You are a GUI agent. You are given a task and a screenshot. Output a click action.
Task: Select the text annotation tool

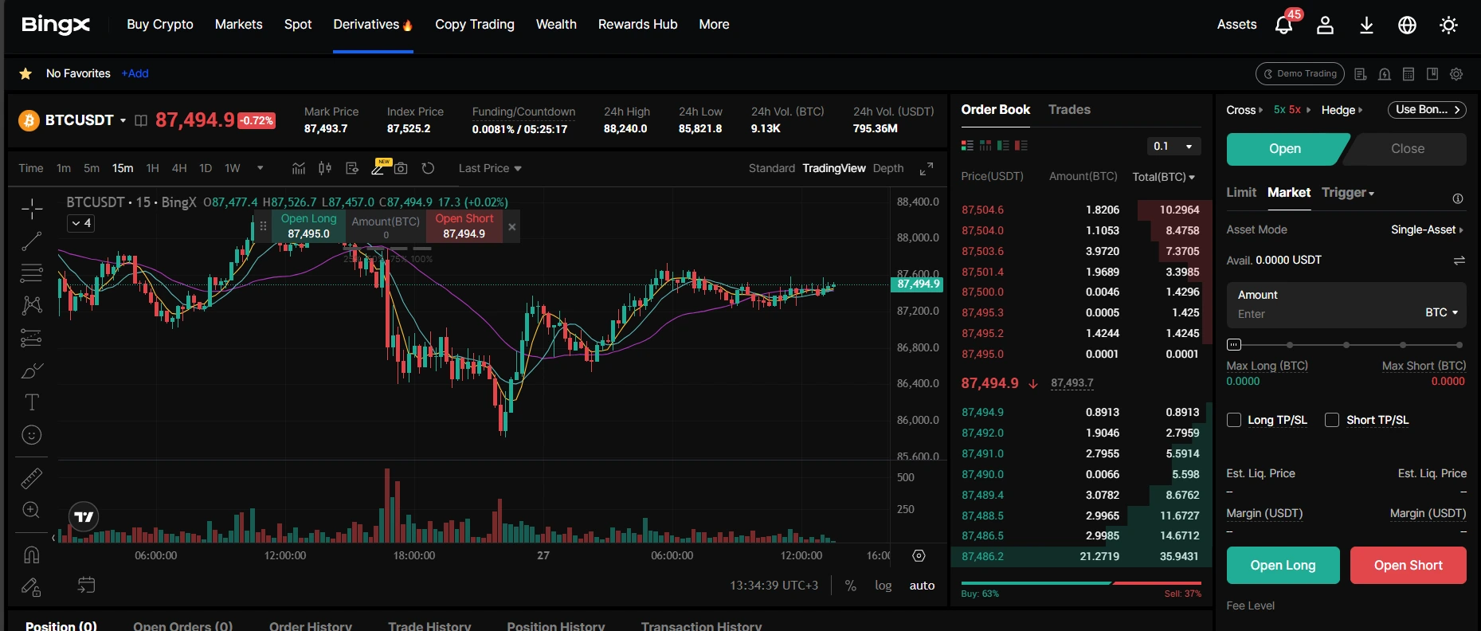click(32, 402)
